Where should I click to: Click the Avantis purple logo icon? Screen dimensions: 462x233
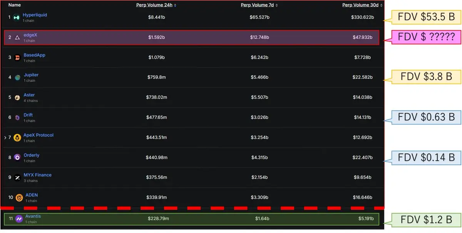(x=19, y=219)
